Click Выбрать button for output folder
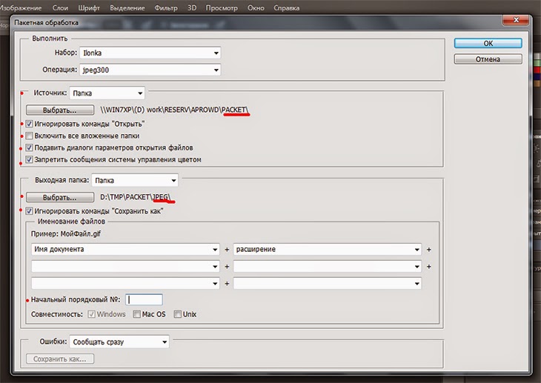Viewport: 541px width, 383px height. point(60,197)
